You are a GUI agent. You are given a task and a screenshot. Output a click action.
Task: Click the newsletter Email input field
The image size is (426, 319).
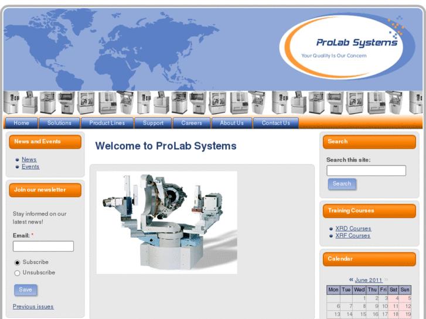(x=43, y=246)
